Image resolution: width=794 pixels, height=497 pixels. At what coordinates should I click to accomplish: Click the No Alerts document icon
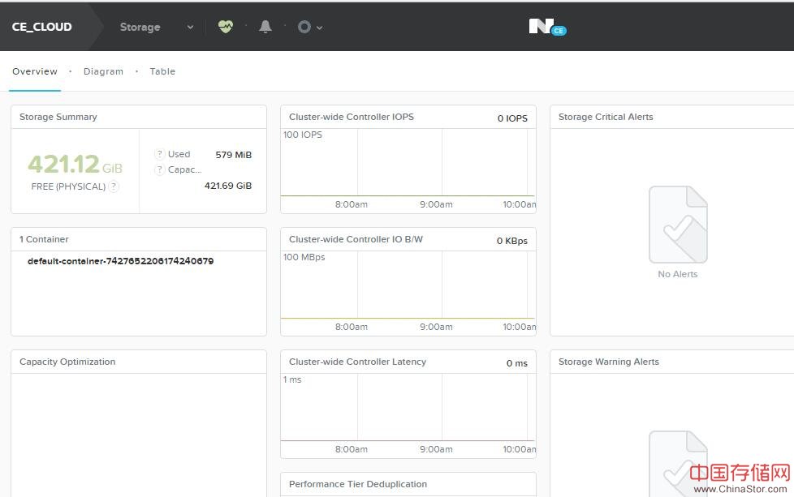(678, 225)
